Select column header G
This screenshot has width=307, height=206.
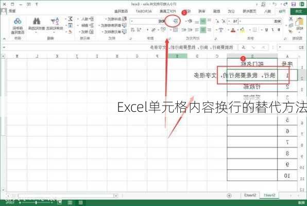pyautogui.click(x=137, y=56)
